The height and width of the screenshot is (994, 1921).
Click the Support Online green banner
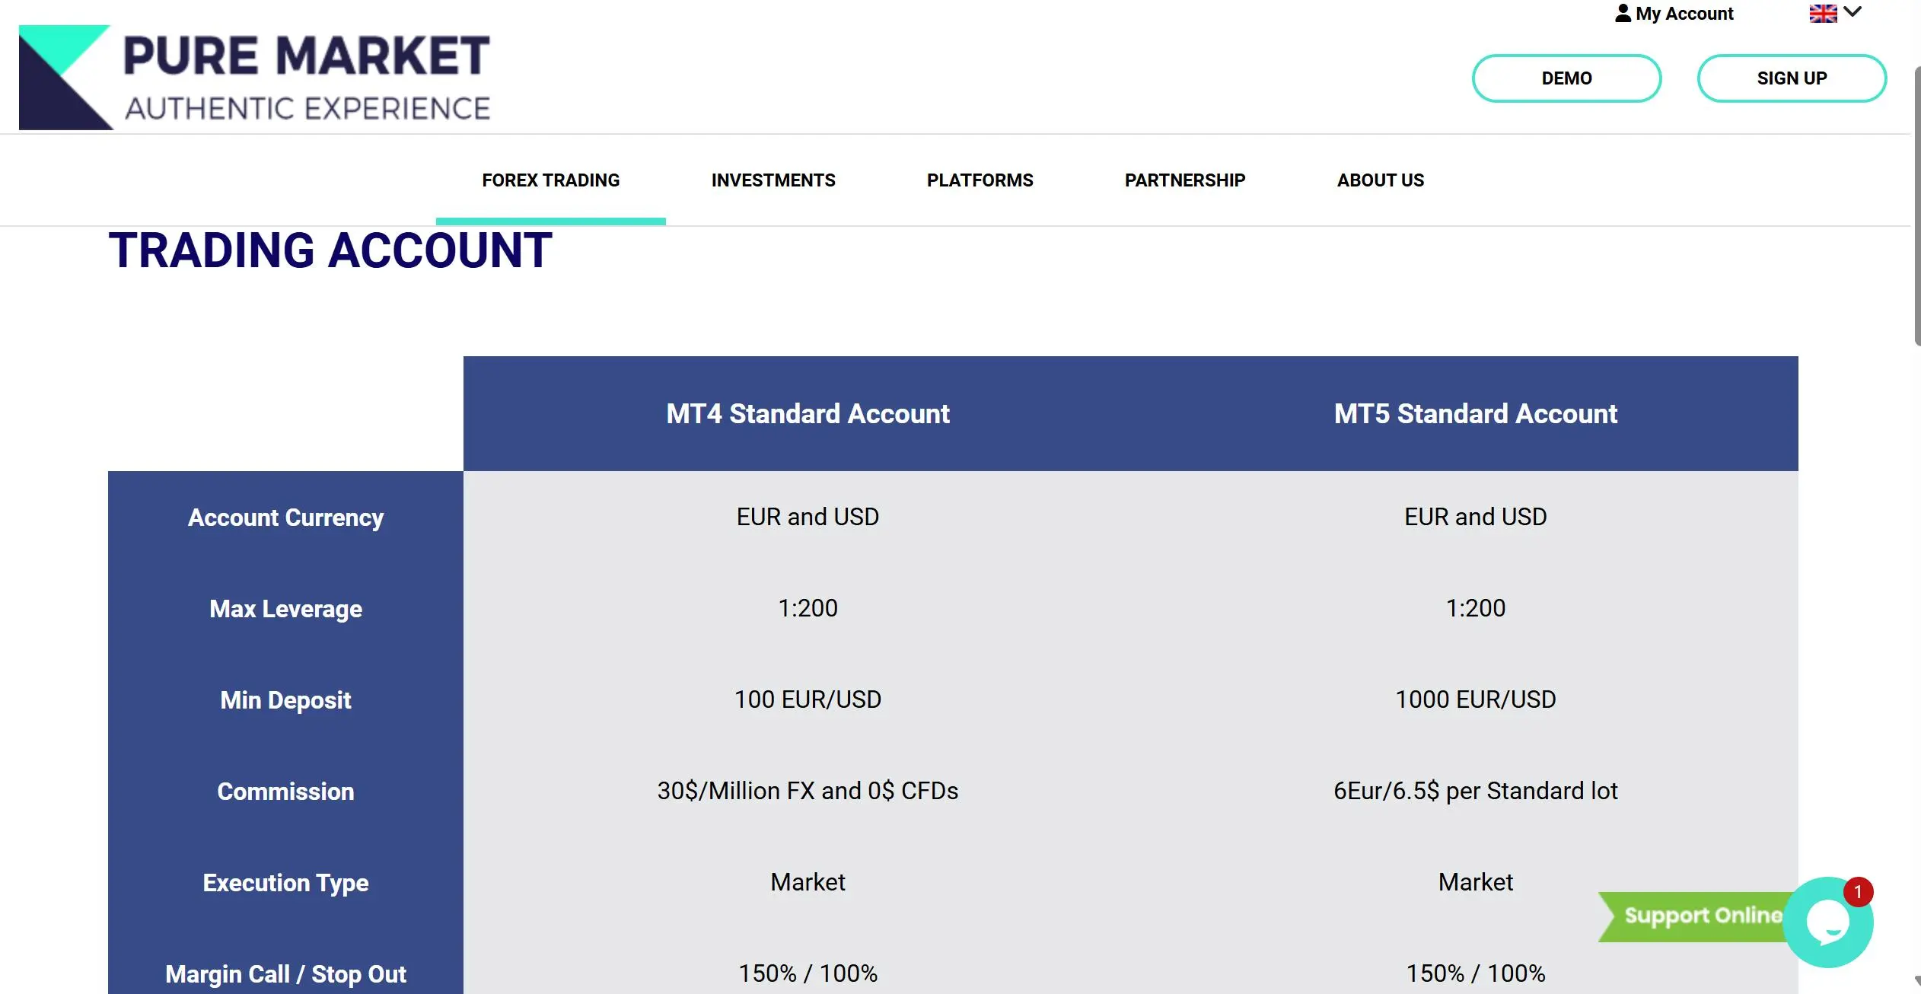1691,916
